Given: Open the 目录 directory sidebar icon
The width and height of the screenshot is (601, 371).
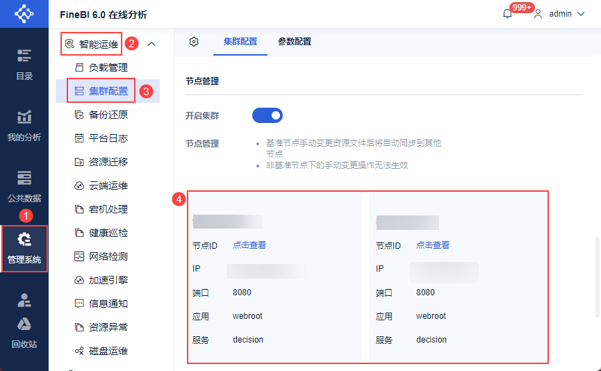Looking at the screenshot, I should [24, 56].
